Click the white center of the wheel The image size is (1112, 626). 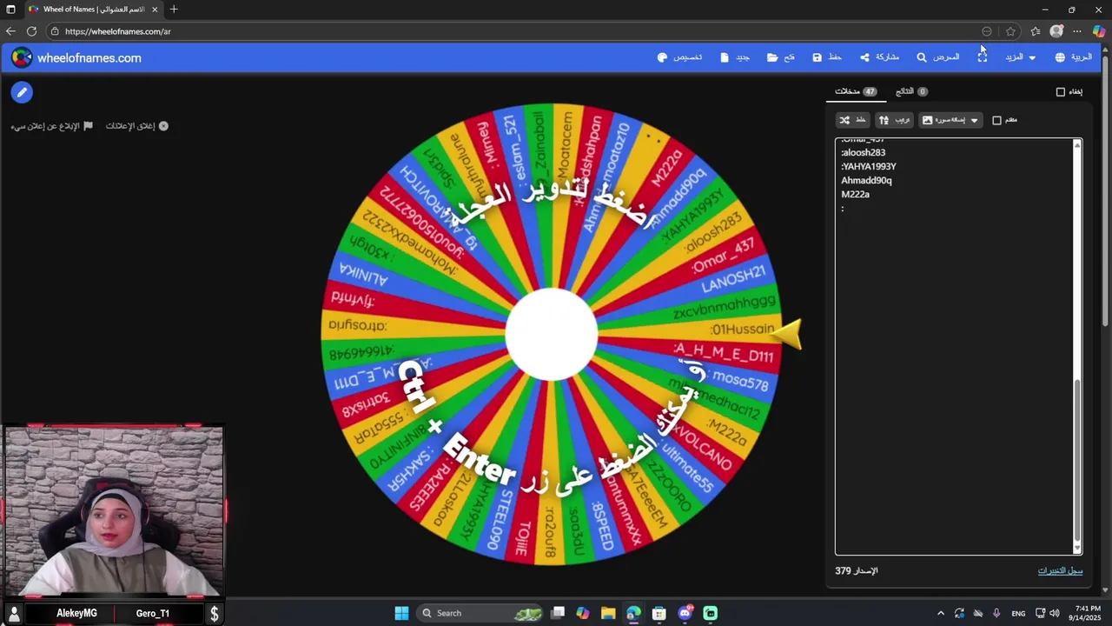552,335
